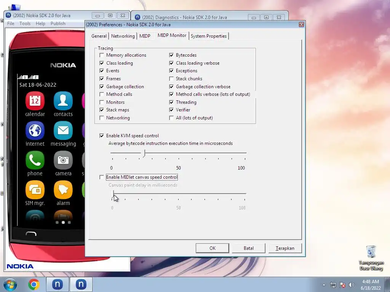This screenshot has height=292, width=390.
Task: Confirm preferences with OK button
Action: [x=213, y=248]
